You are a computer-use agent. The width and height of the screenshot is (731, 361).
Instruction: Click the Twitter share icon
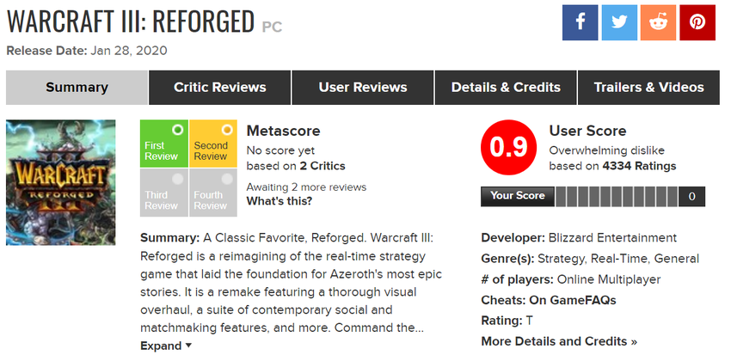pos(618,23)
